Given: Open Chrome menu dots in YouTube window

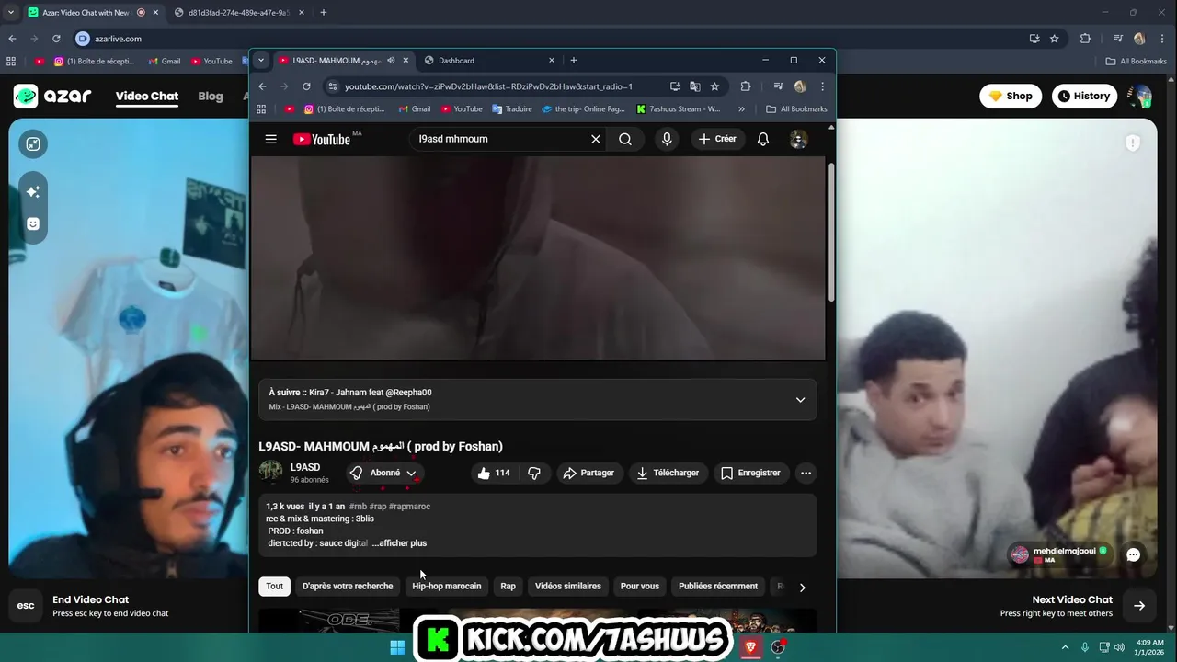Looking at the screenshot, I should coord(822,86).
